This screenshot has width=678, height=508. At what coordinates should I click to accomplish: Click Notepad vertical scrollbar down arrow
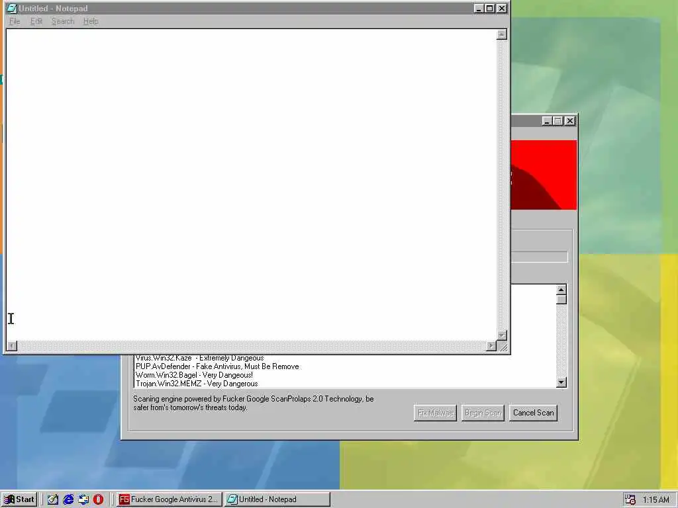tap(502, 335)
